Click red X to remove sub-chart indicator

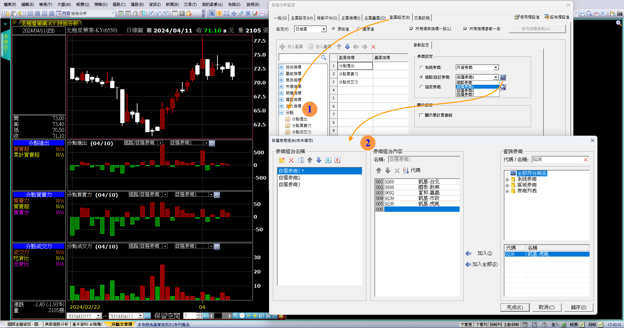pyautogui.click(x=373, y=47)
